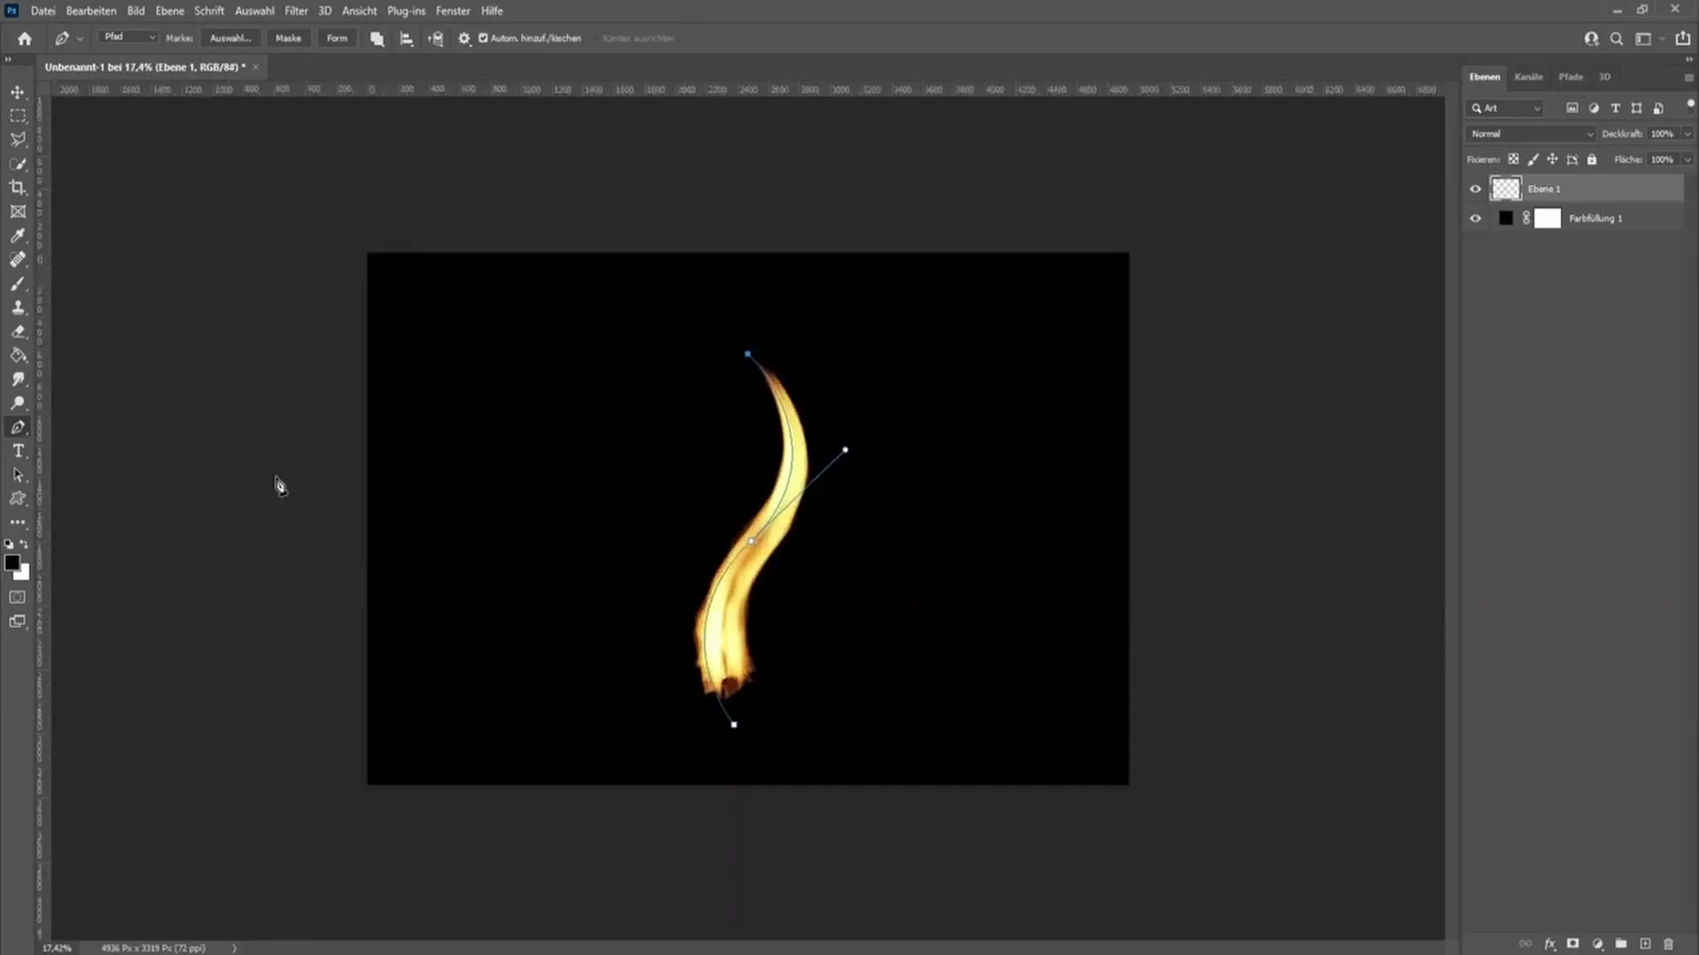Open path alignment options
Screen dimensions: 1699x955
coord(406,38)
